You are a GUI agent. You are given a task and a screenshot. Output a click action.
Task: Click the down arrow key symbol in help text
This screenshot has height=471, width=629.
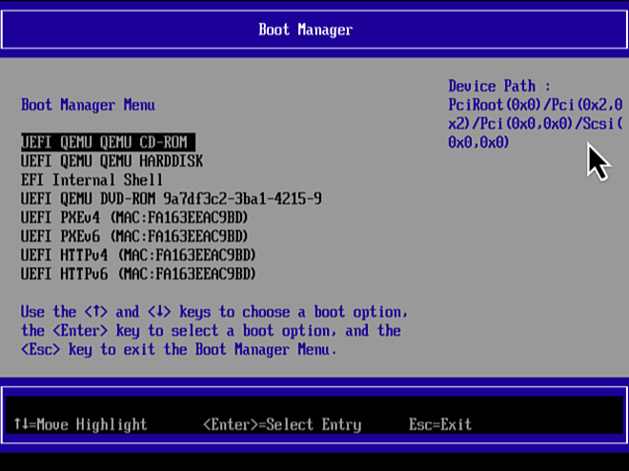(x=158, y=312)
